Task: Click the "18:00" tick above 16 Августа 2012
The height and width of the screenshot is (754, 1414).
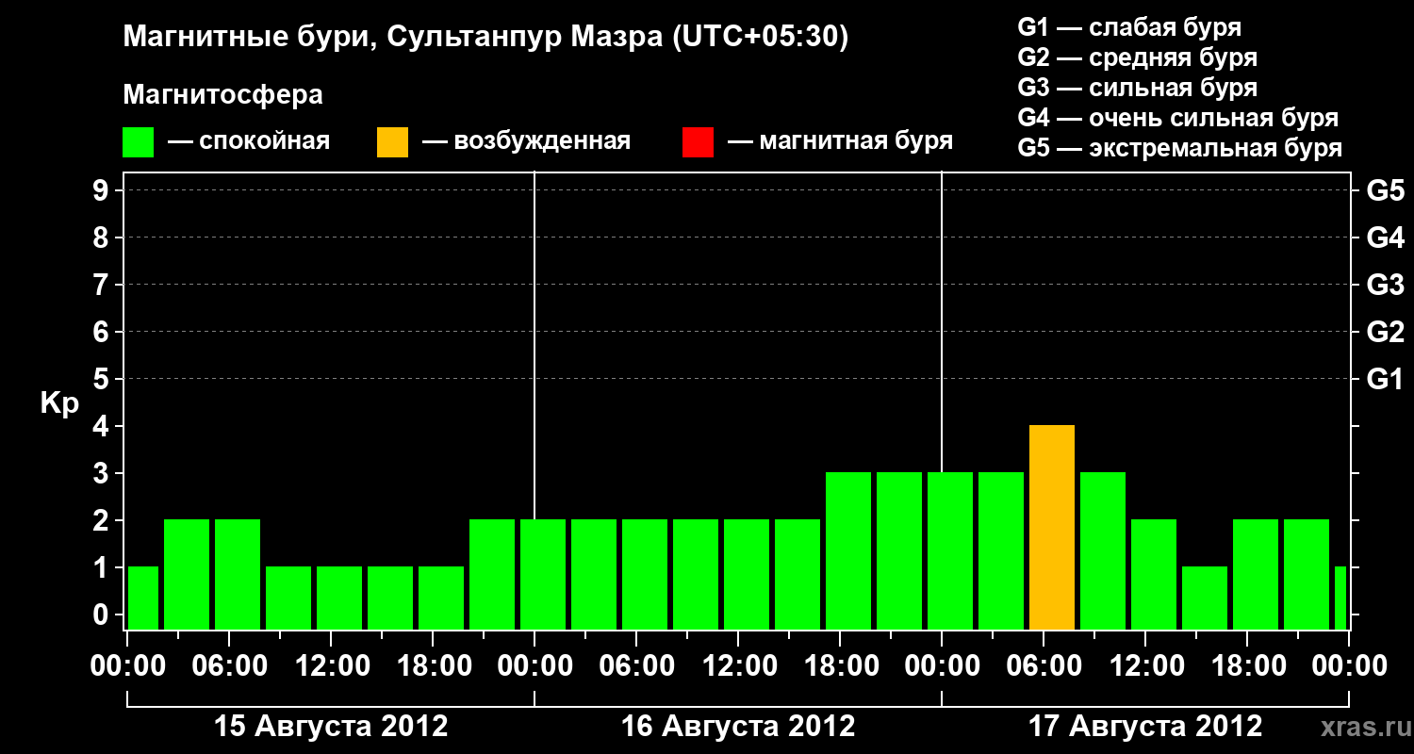Action: point(841,666)
